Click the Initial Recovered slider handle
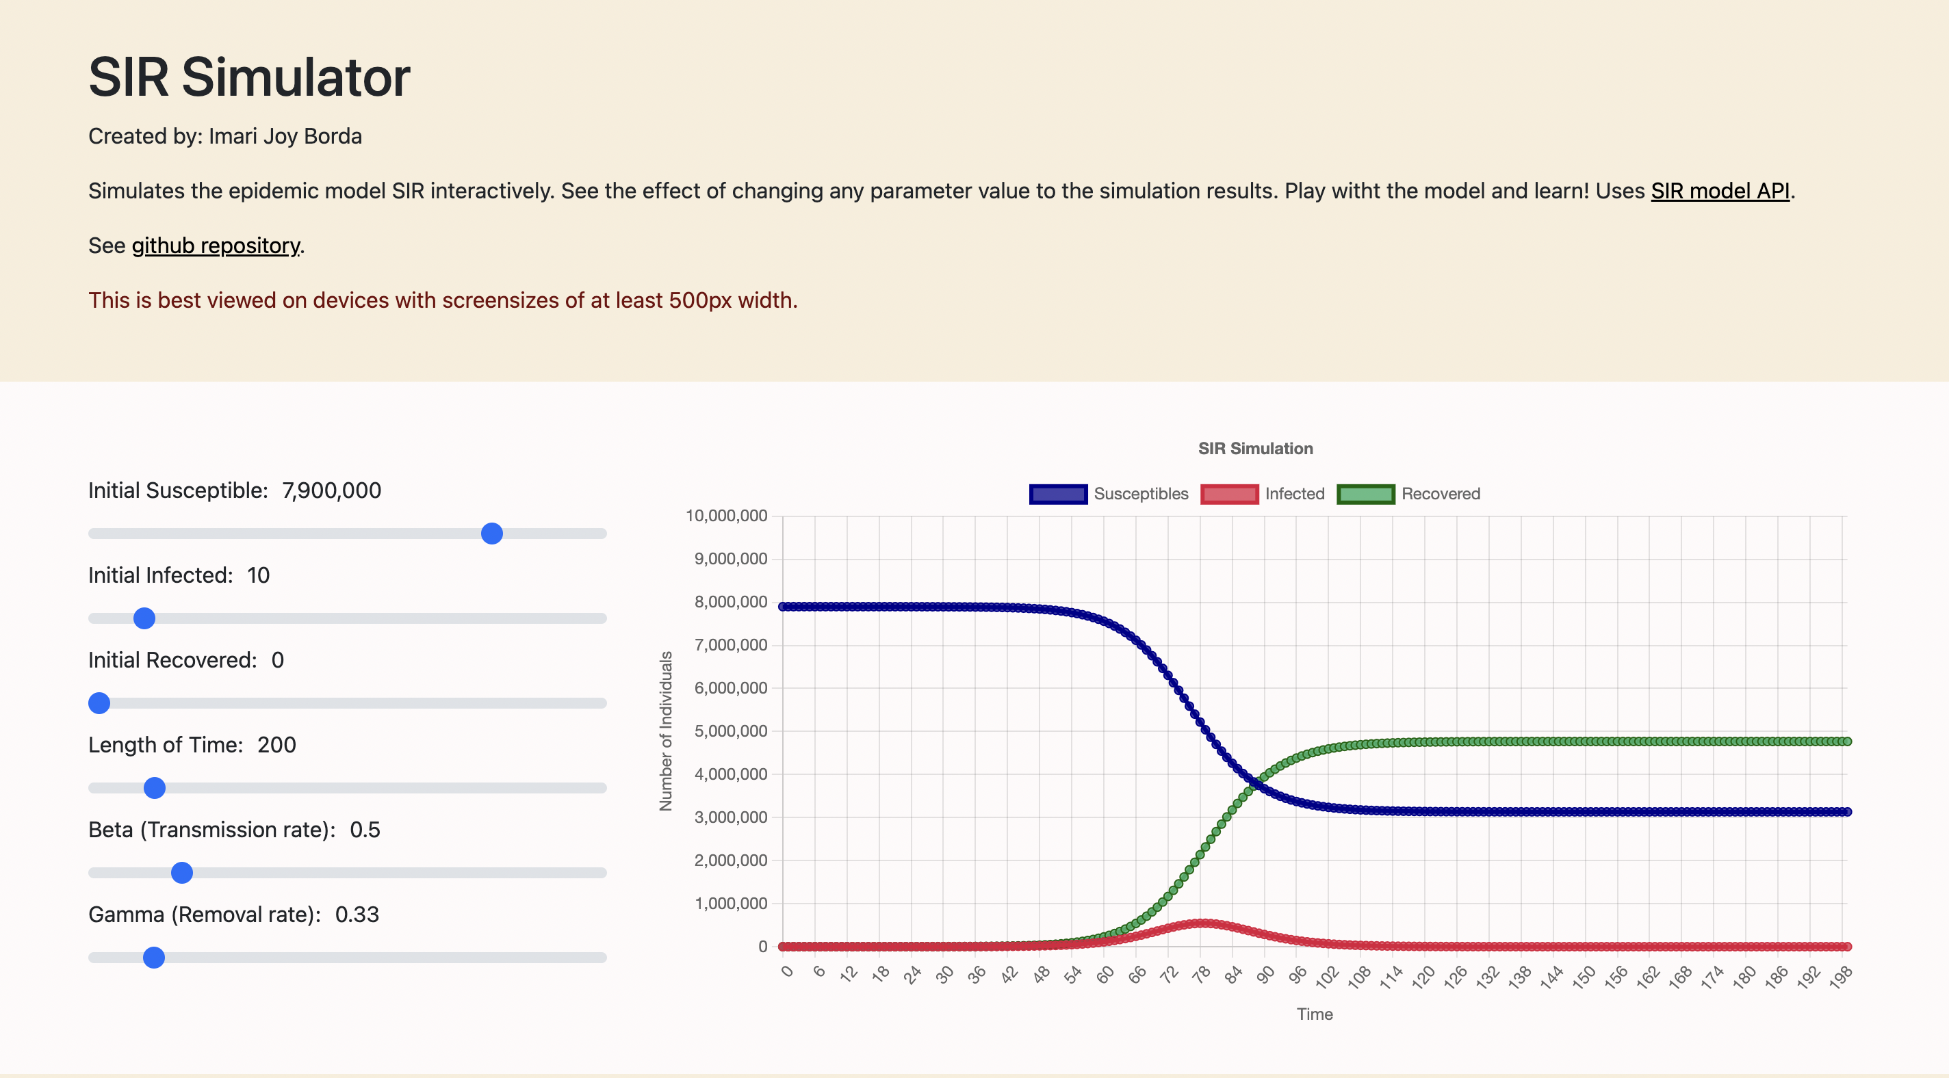The height and width of the screenshot is (1078, 1949). click(x=99, y=702)
